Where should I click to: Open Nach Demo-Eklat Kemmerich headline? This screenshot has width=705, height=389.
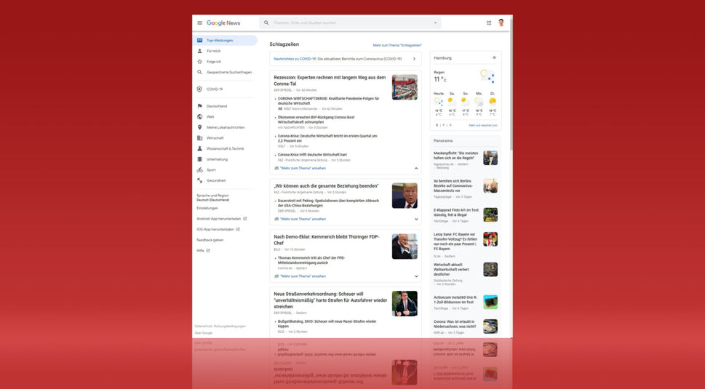(327, 240)
